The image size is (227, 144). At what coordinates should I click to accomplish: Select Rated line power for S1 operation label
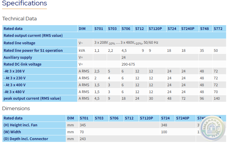(x=33, y=50)
